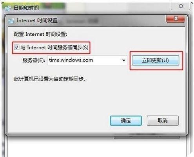Viewport: 194px width, 157px height.
Task: Click the blank white area of the parent window
Action: click(x=97, y=148)
